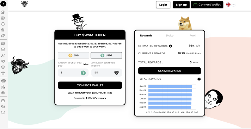The width and height of the screenshot is (251, 129).
Task: Click Max for the USDT amount
Action: tap(86, 64)
